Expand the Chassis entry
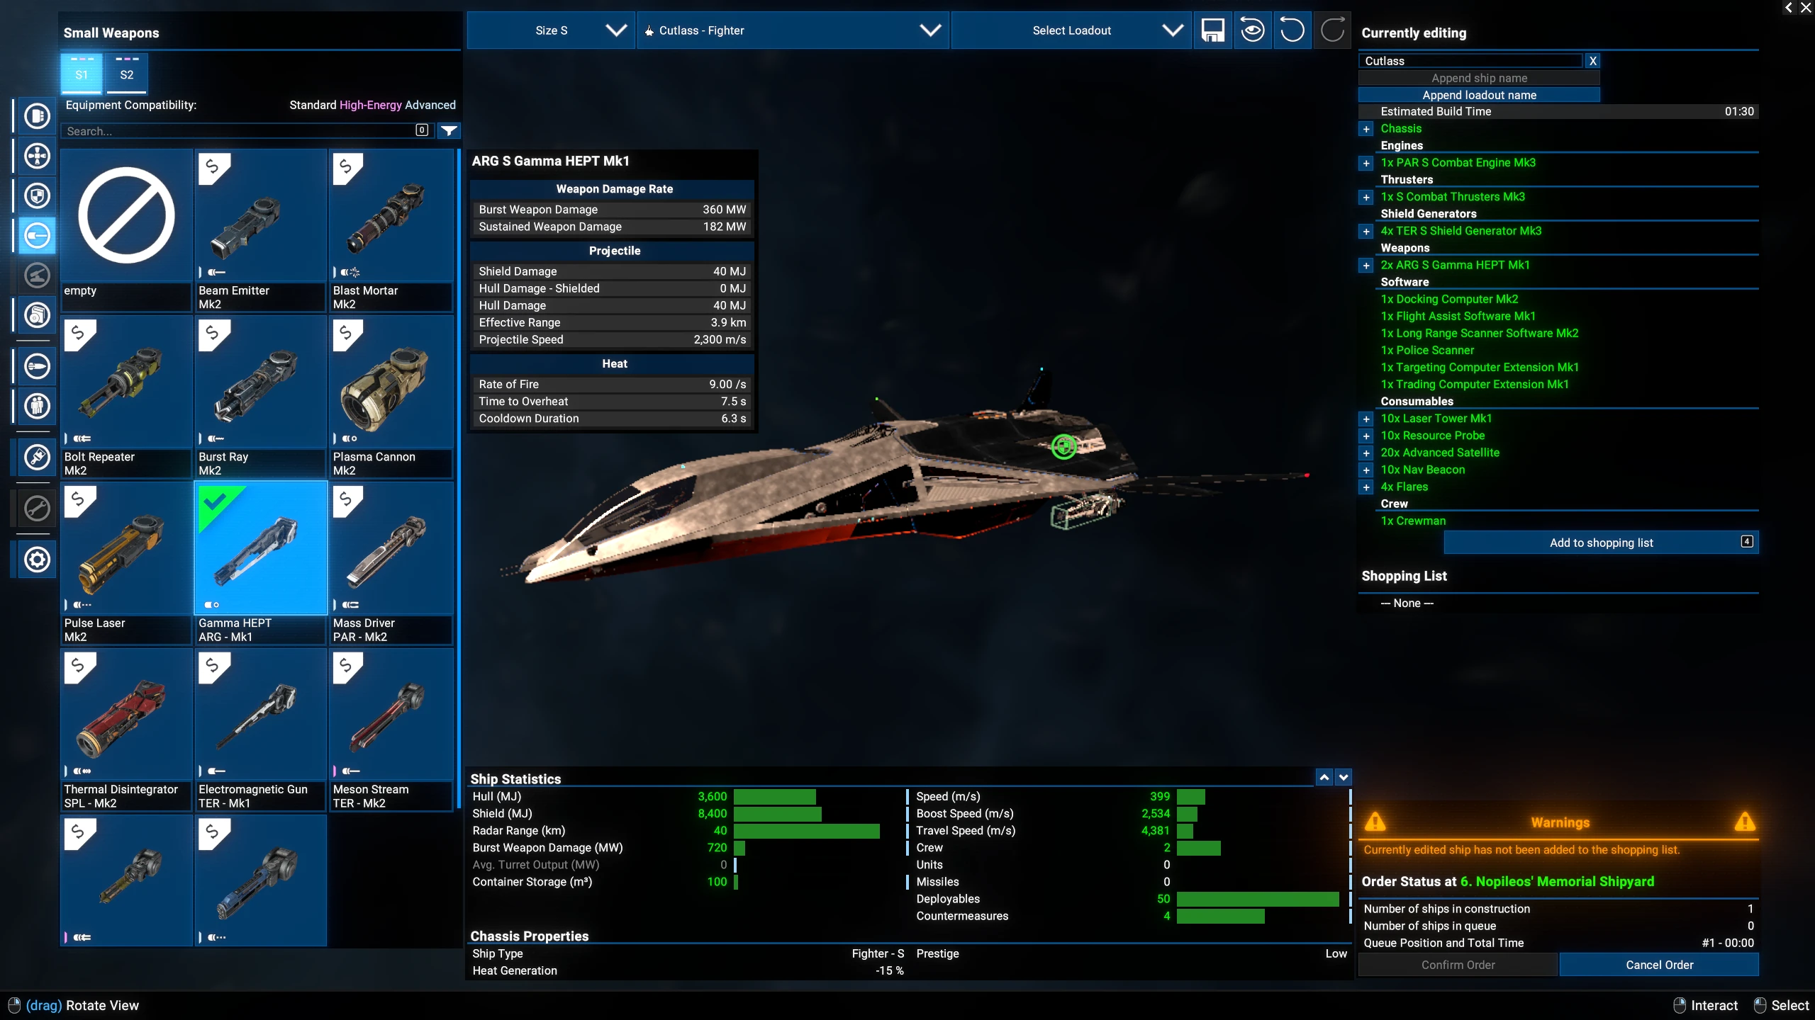The width and height of the screenshot is (1815, 1020). (x=1366, y=129)
